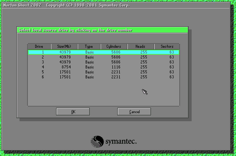This screenshot has height=156, width=236.
Task: Select drive number 5 in the list
Action: (104, 72)
